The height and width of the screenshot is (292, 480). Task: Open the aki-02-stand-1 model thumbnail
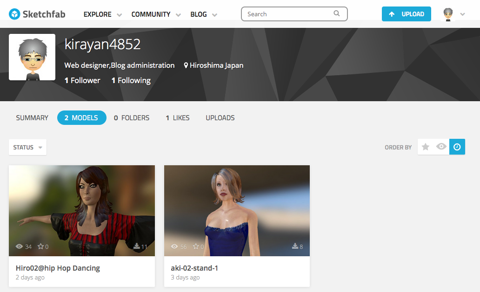tap(237, 211)
